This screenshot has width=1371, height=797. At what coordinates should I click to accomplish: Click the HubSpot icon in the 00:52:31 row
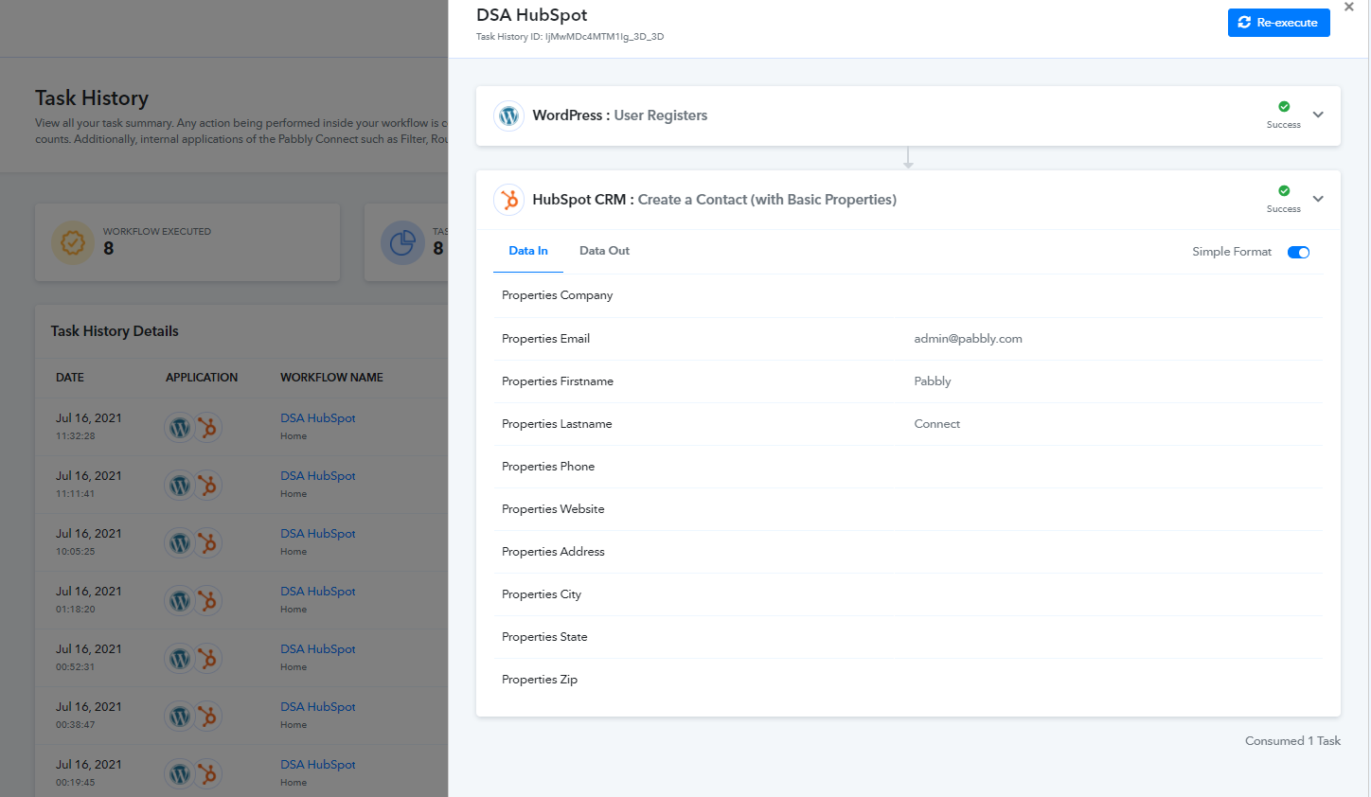[x=207, y=659]
